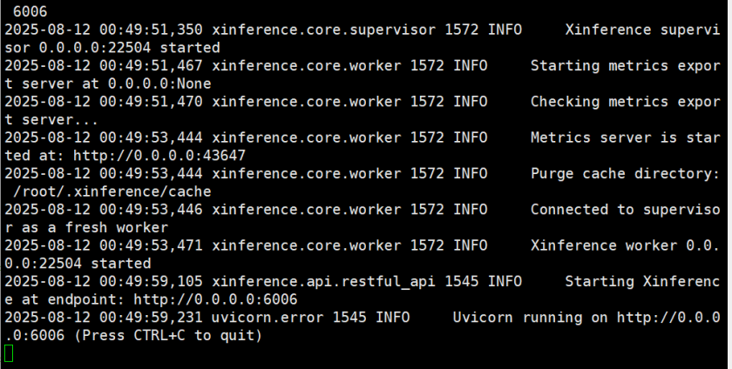Image resolution: width=732 pixels, height=369 pixels.
Task: Click the words "Metrics server is"
Action: coord(603,138)
